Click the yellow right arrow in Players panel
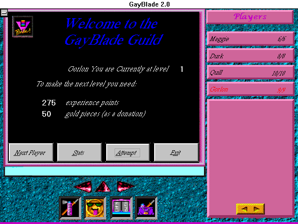 click(x=257, y=209)
